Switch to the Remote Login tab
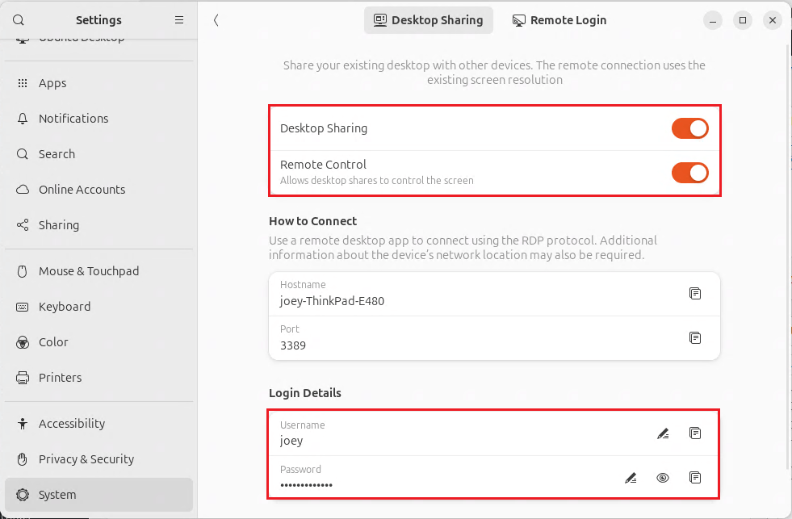 coord(559,20)
